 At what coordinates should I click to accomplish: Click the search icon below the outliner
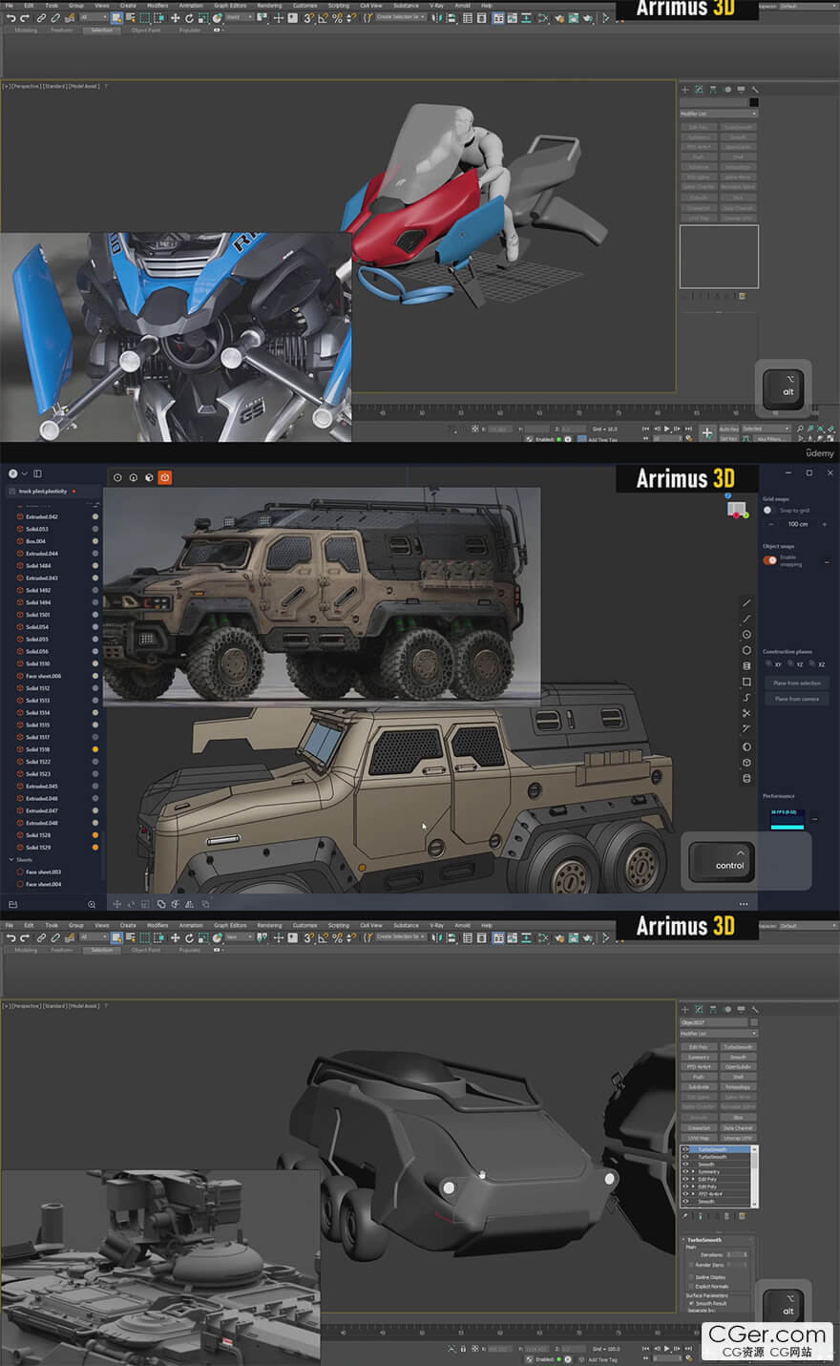coord(92,904)
